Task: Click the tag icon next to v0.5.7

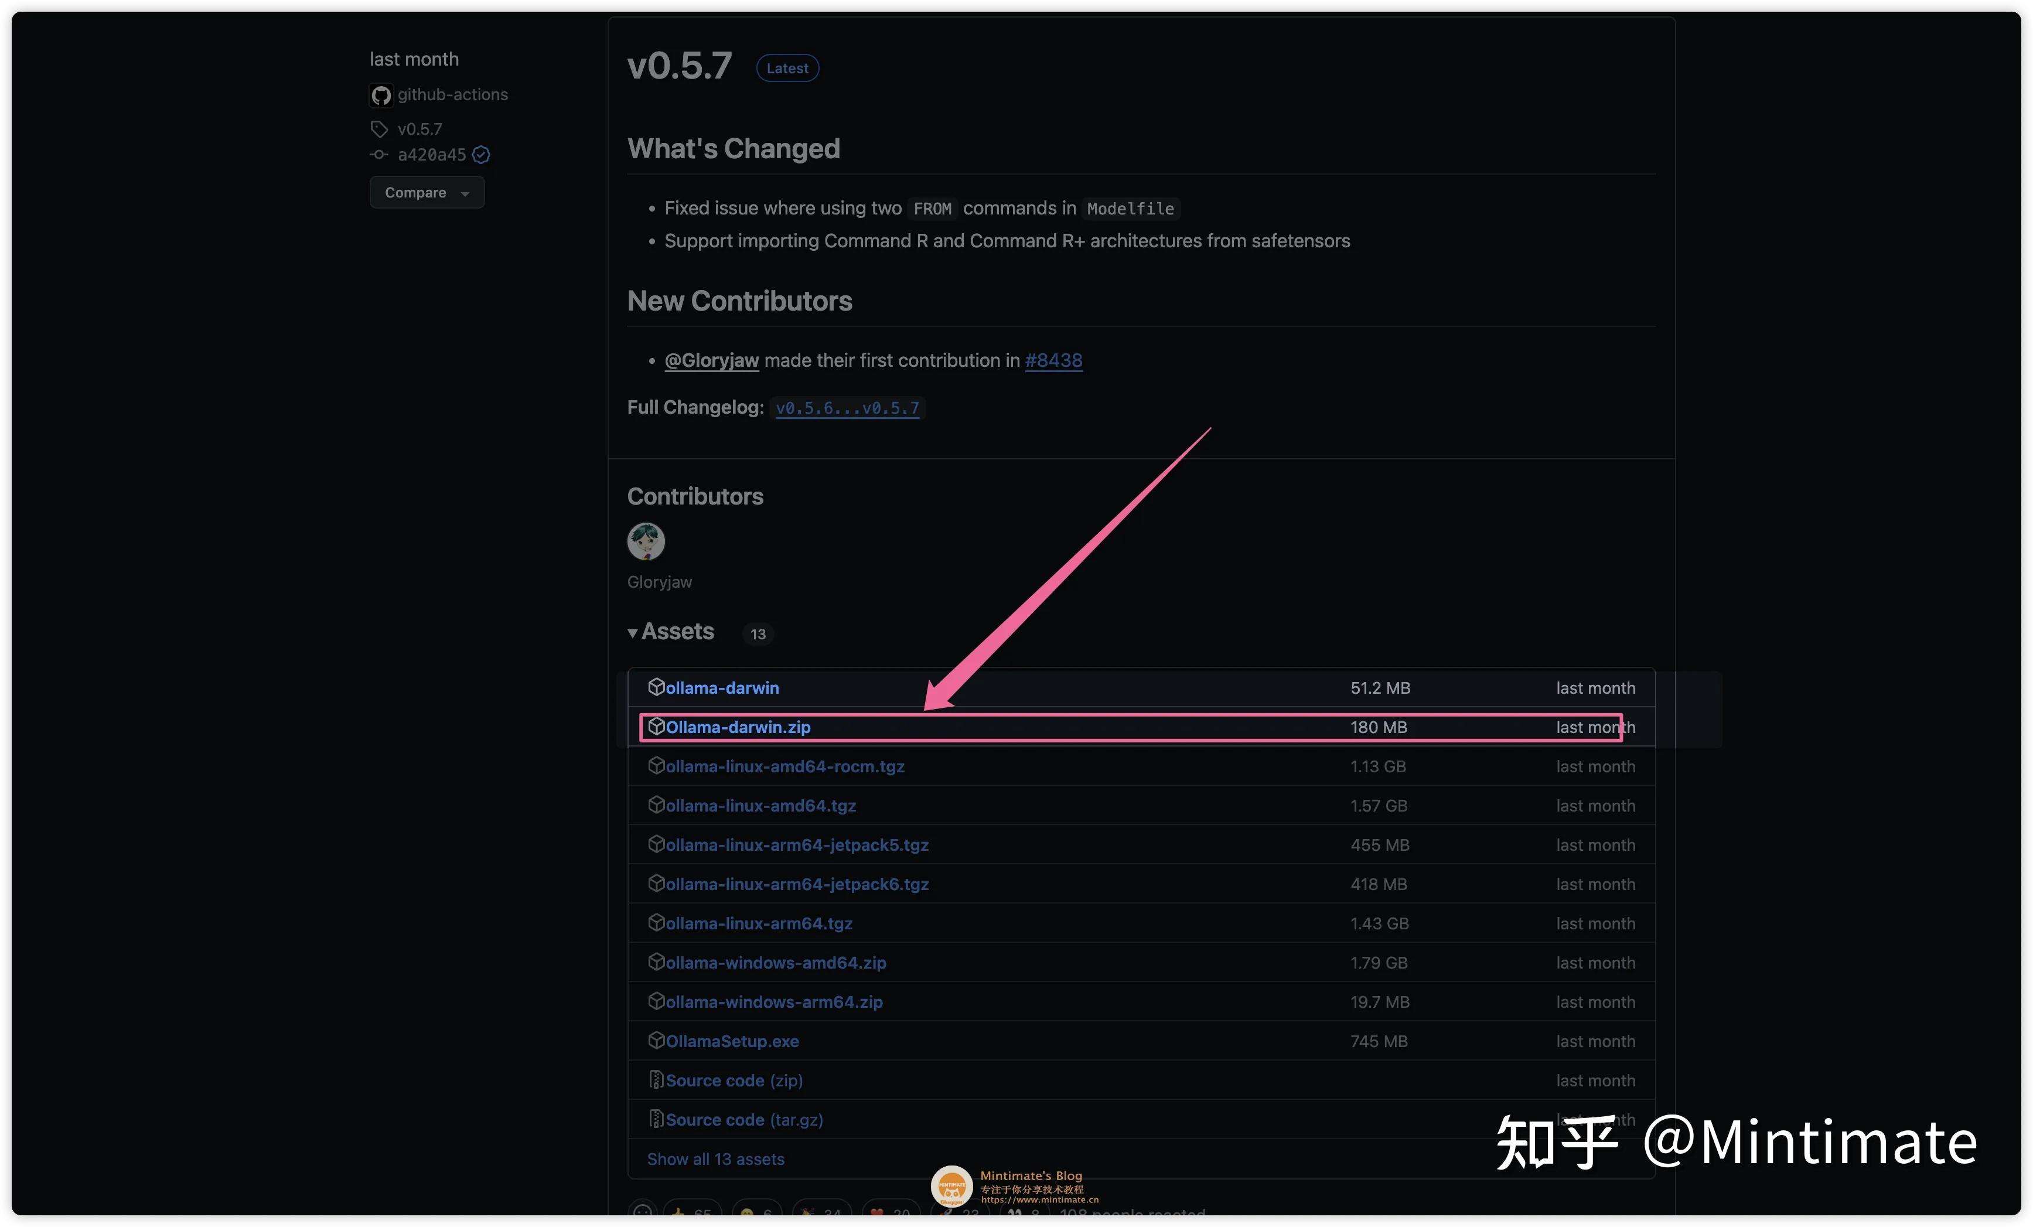Action: 378,129
